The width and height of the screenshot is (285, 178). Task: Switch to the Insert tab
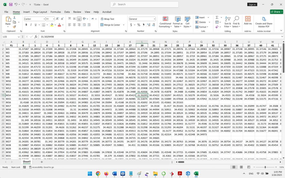pos(26,12)
